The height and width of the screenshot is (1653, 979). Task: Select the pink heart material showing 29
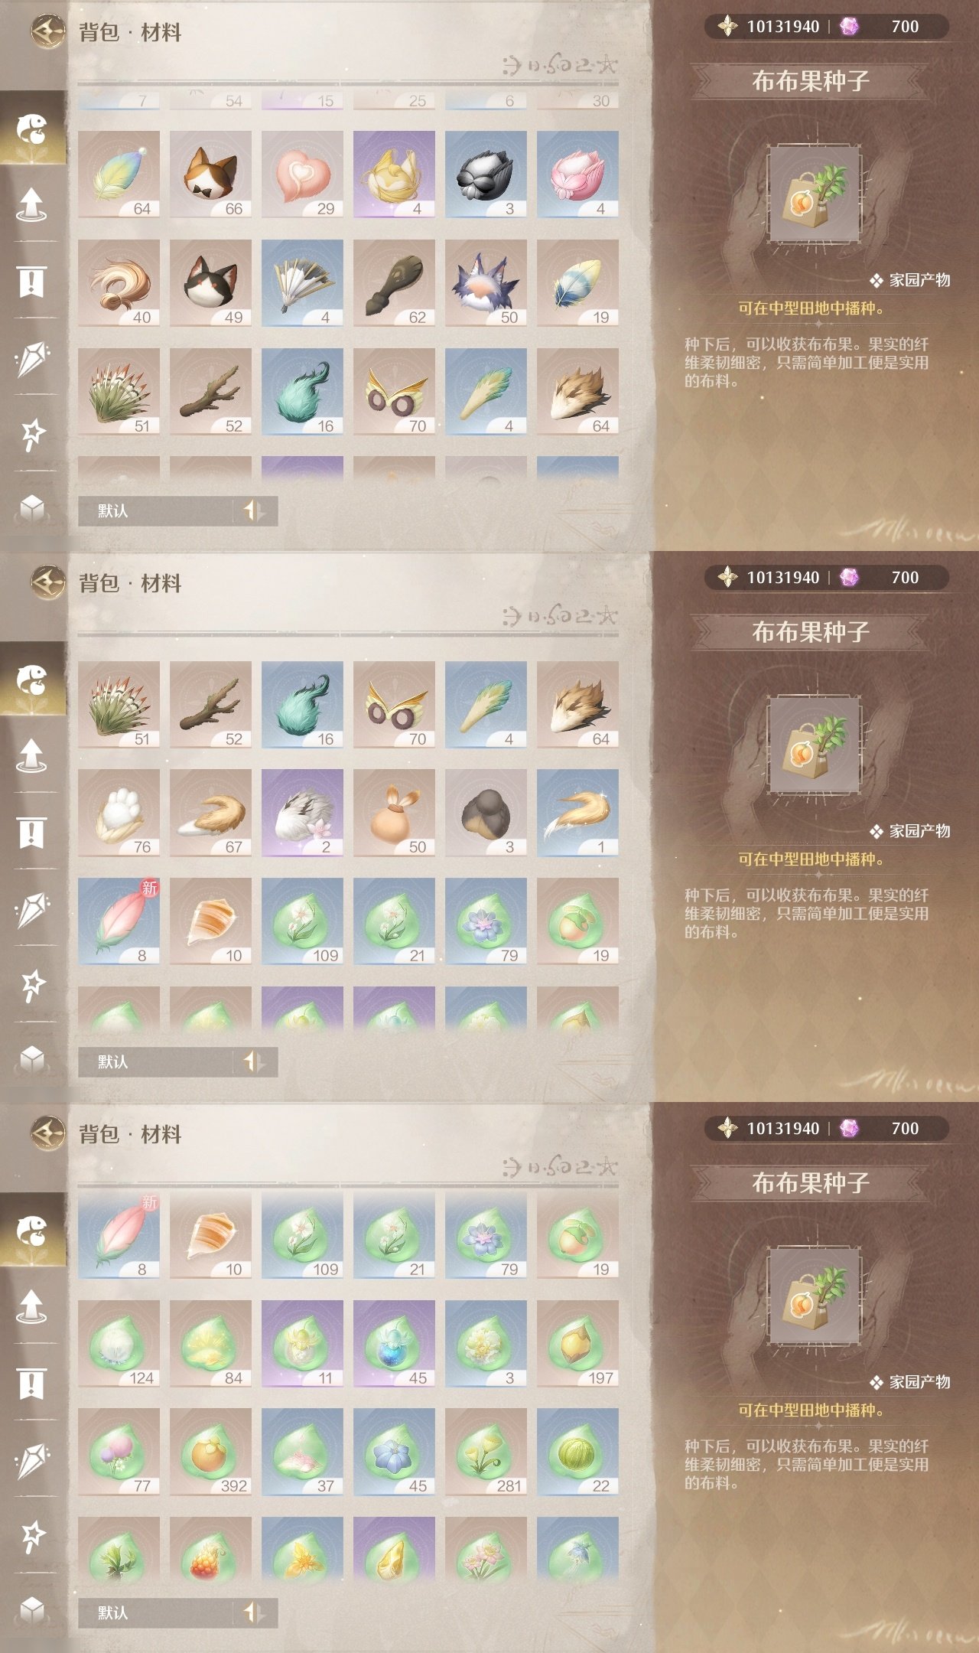pos(302,174)
